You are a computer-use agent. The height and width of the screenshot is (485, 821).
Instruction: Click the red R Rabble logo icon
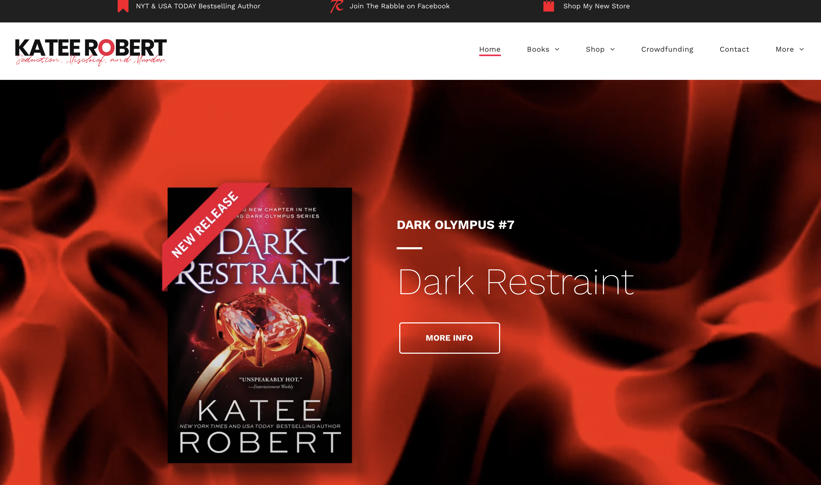coord(337,6)
